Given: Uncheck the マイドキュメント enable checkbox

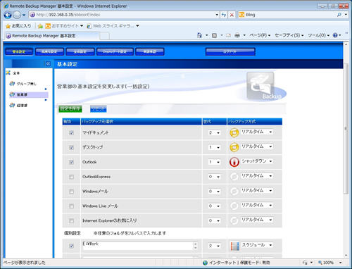Looking at the screenshot, I should [71, 133].
